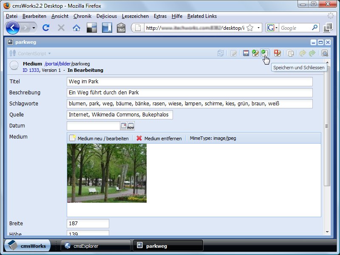Viewport: 340px width, 255px height.
Task: Click the Google search box
Action: (295, 28)
